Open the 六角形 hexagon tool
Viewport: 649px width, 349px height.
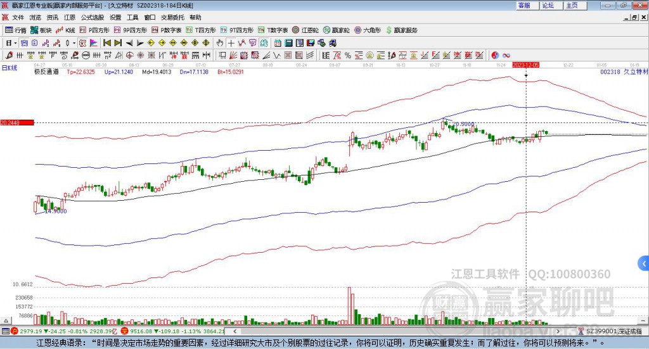tap(368, 30)
